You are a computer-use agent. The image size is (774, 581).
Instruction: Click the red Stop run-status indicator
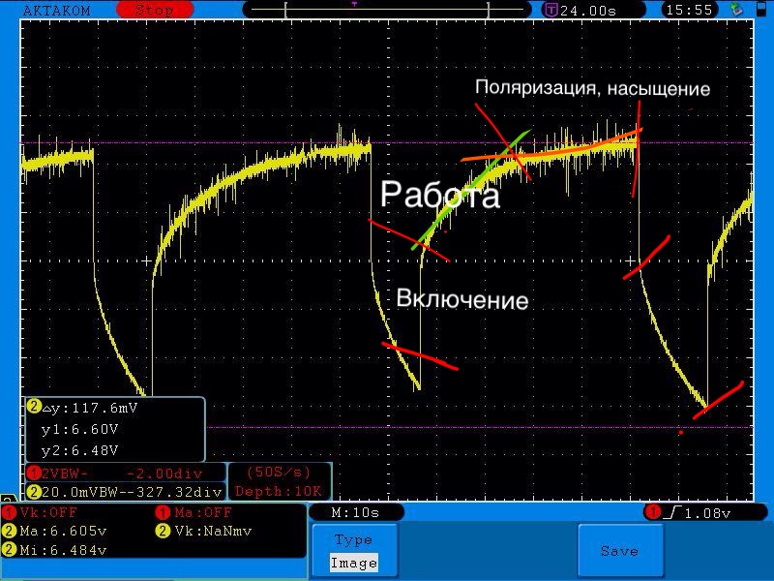[155, 10]
